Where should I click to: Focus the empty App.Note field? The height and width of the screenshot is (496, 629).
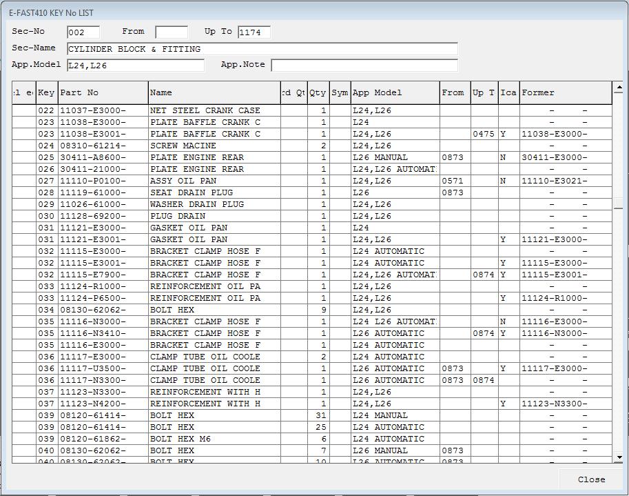point(364,65)
